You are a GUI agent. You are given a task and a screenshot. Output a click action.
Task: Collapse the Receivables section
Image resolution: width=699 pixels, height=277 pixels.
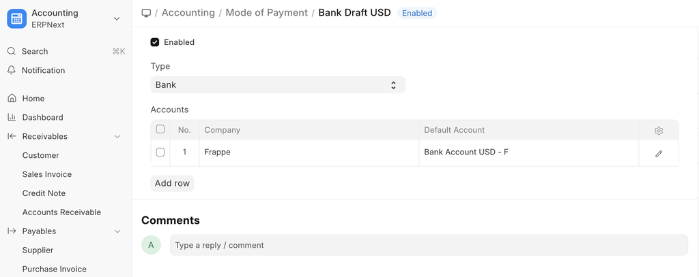click(117, 137)
